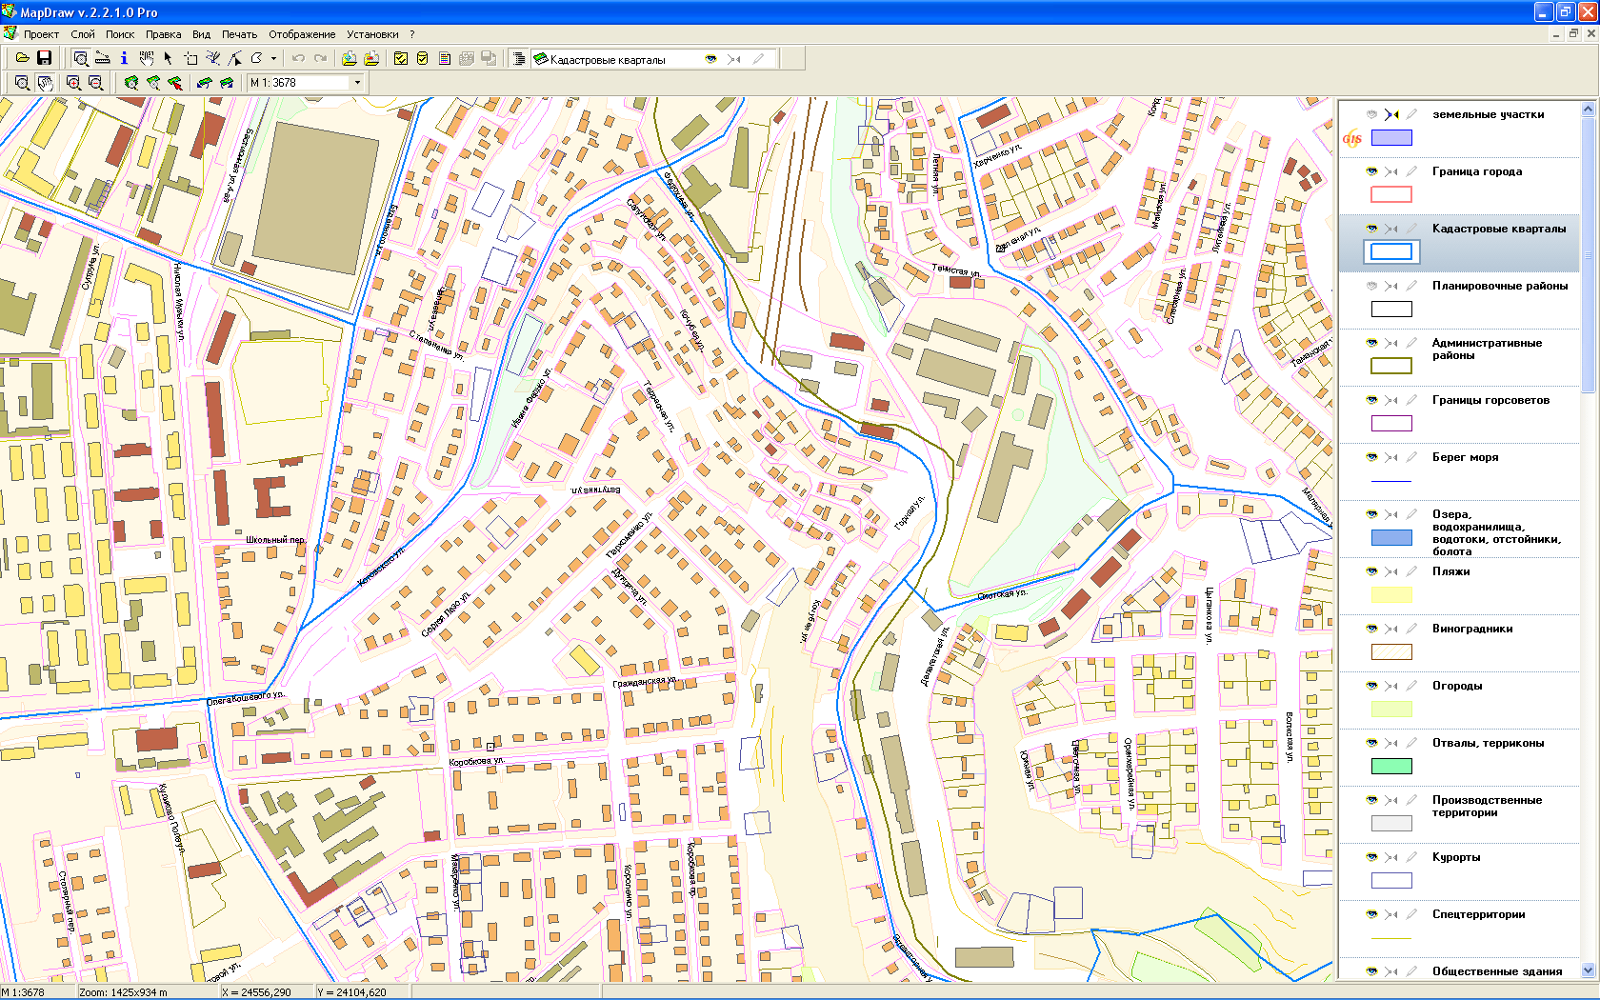Hide the Граница города layer via eye icon

[x=1371, y=171]
